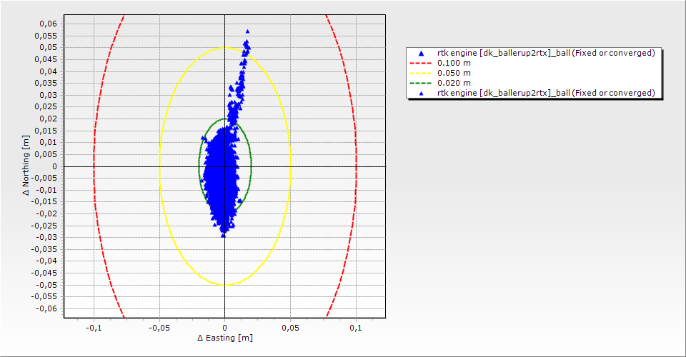686x357 pixels.
Task: Click the '0,01' Northing tick label
Action: click(48, 143)
